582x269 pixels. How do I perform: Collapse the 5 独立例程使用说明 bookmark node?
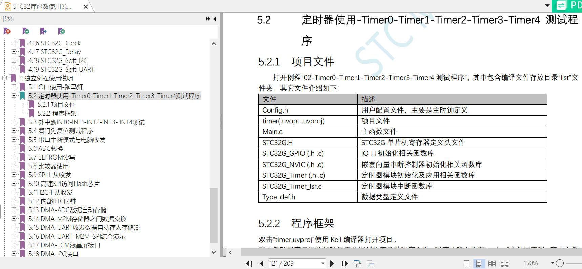pos(5,78)
